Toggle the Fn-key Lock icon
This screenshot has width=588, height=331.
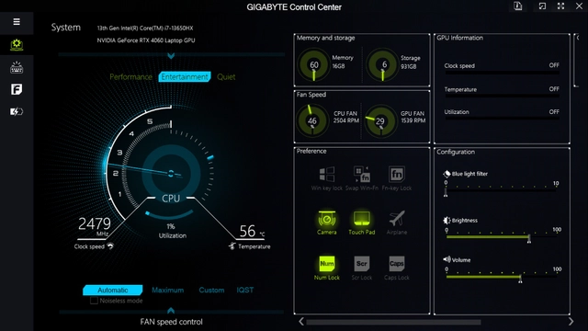397,175
